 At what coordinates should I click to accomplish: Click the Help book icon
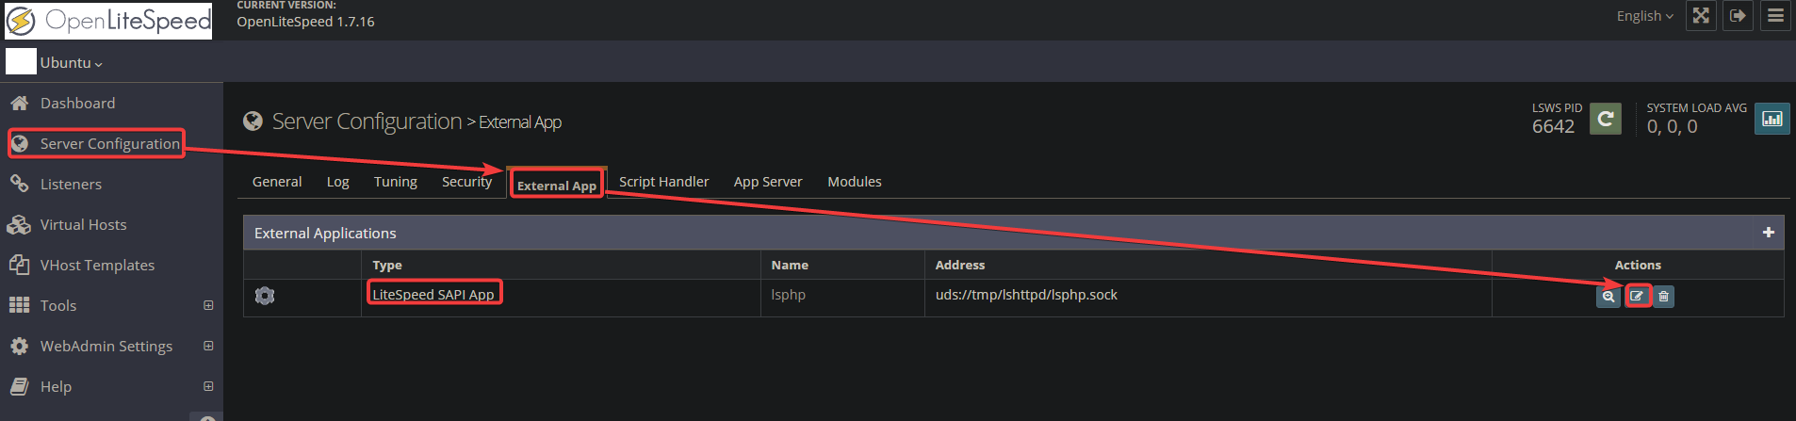point(19,386)
